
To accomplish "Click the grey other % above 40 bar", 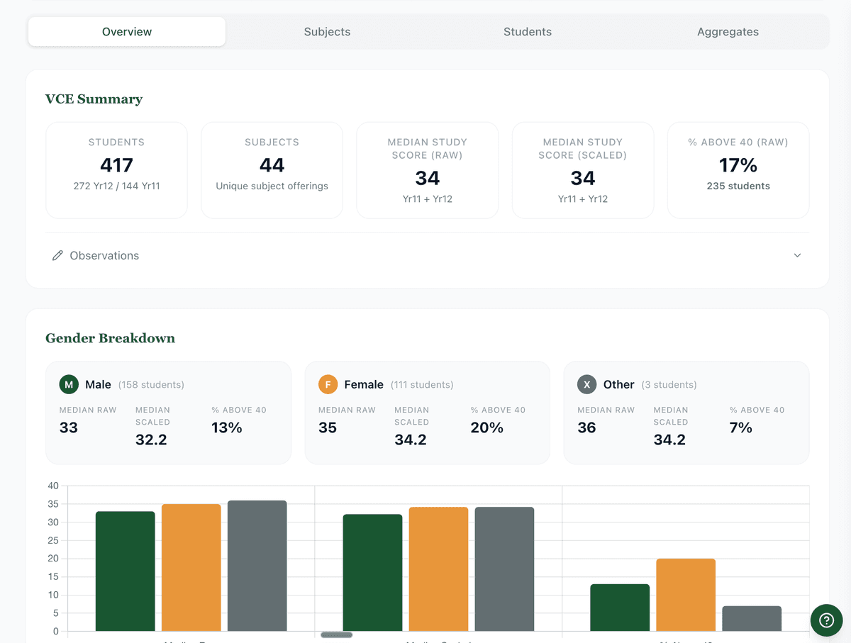I will click(x=752, y=619).
